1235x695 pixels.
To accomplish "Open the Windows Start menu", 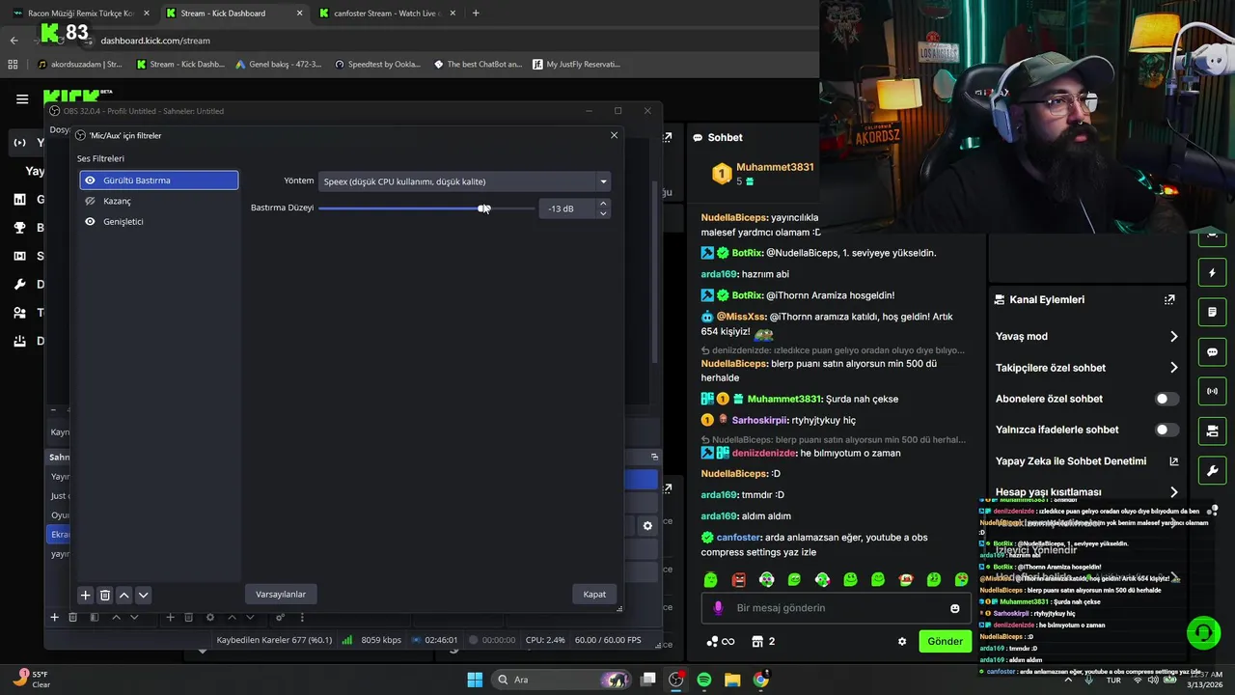I will (x=475, y=680).
